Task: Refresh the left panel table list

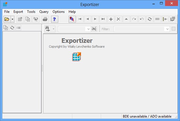Action: coord(12,28)
